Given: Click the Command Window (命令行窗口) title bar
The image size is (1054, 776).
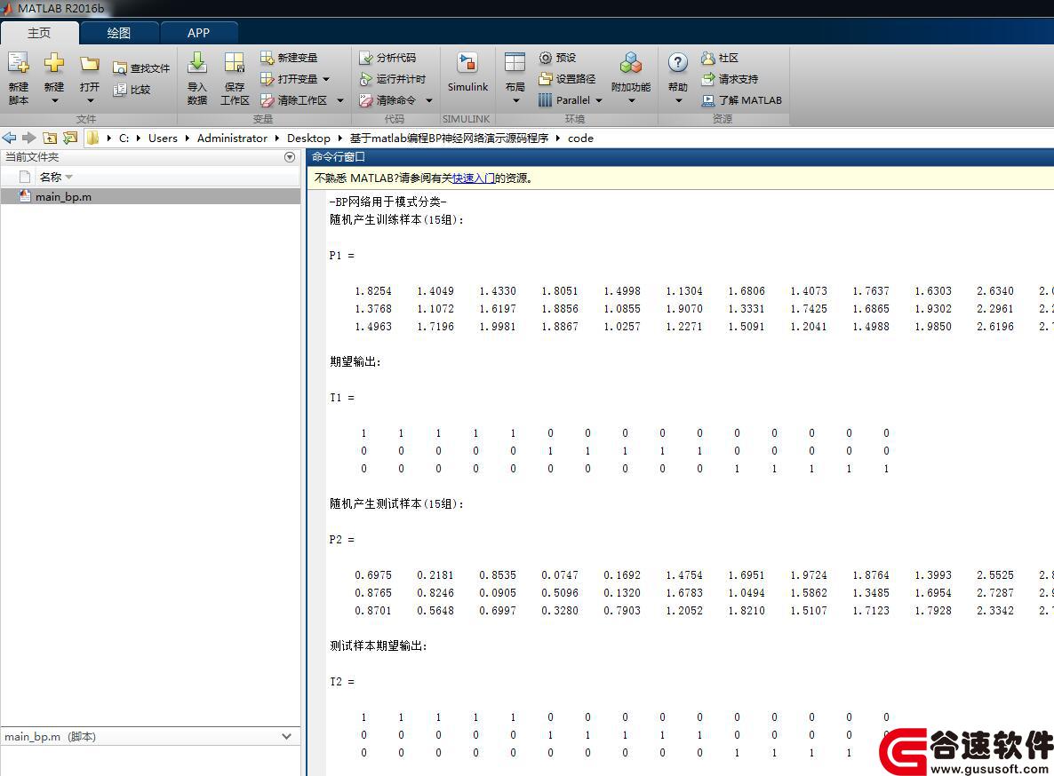Looking at the screenshot, I should (680, 157).
